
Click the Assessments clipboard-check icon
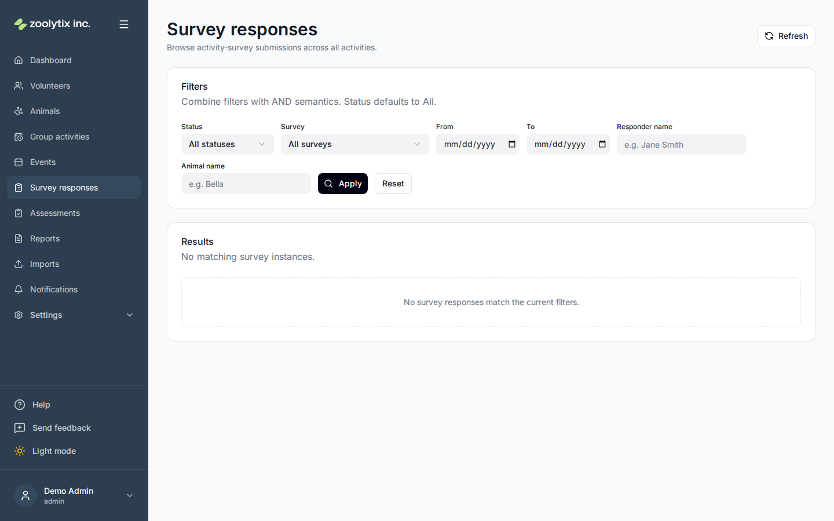coord(19,213)
